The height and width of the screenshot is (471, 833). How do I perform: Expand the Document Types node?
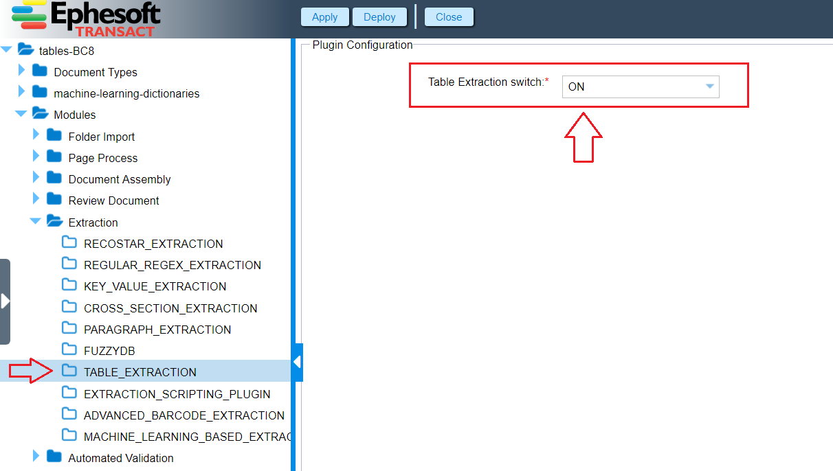(x=21, y=70)
